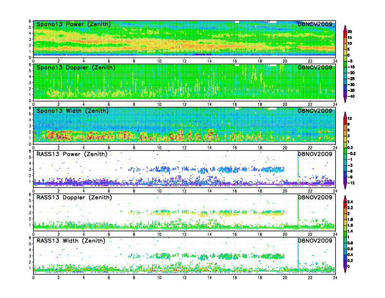The width and height of the screenshot is (385, 298).
Task: Click the 'Spano13 Power (Zenith)' panel title
Action: [x=73, y=24]
